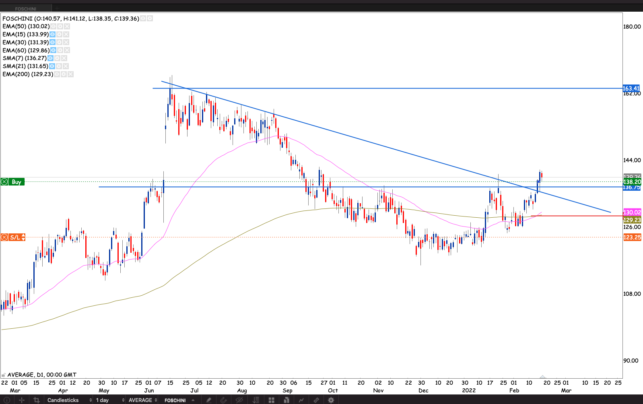Click the green Buy order label

click(16, 182)
